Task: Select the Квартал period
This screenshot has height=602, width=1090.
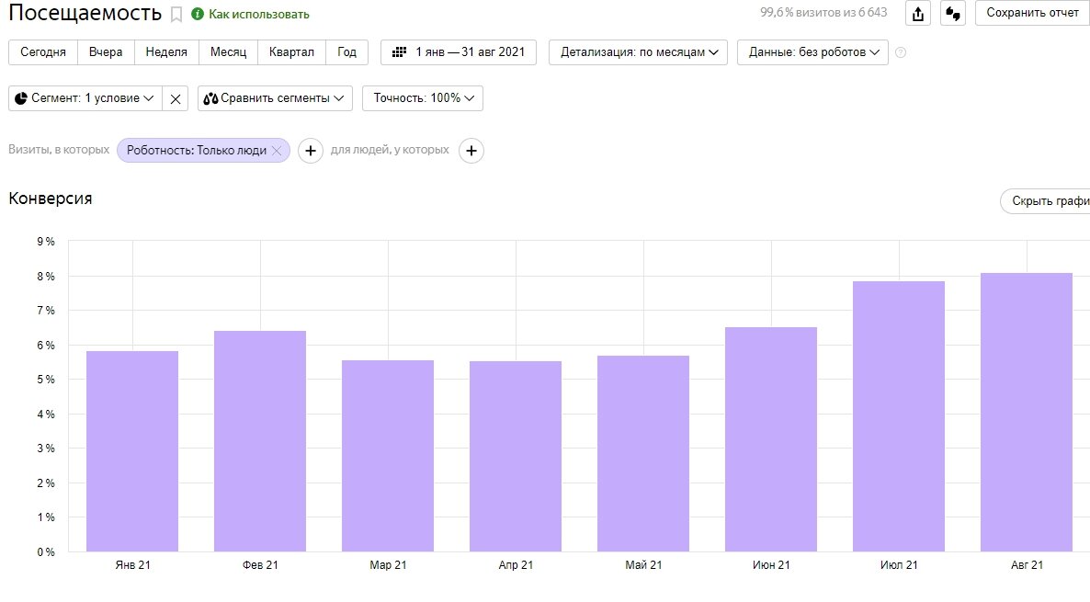Action: click(291, 52)
